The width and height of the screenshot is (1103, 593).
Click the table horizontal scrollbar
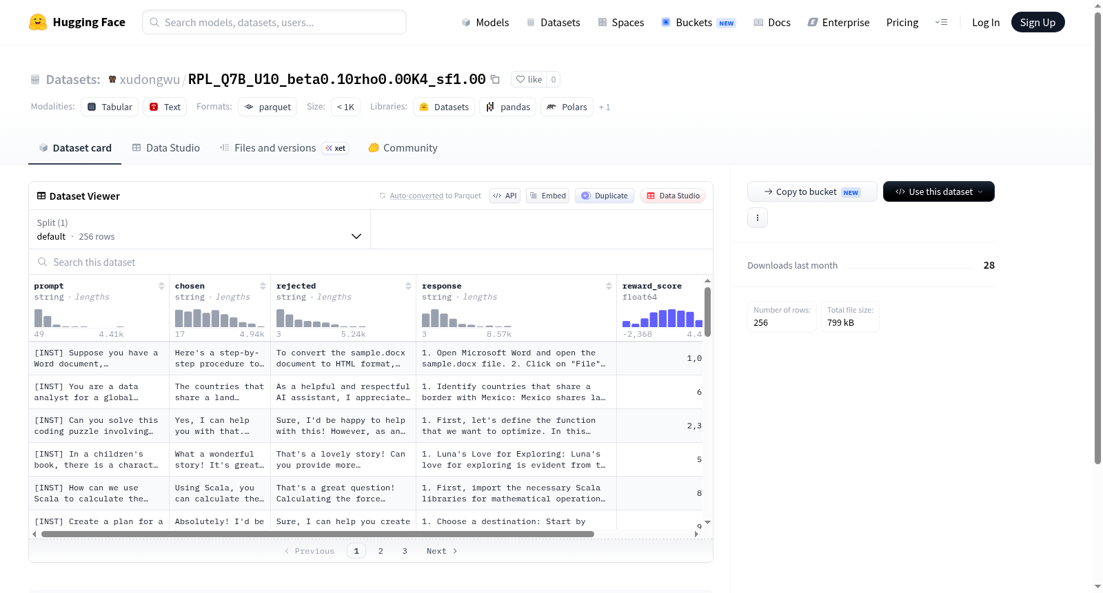point(317,534)
